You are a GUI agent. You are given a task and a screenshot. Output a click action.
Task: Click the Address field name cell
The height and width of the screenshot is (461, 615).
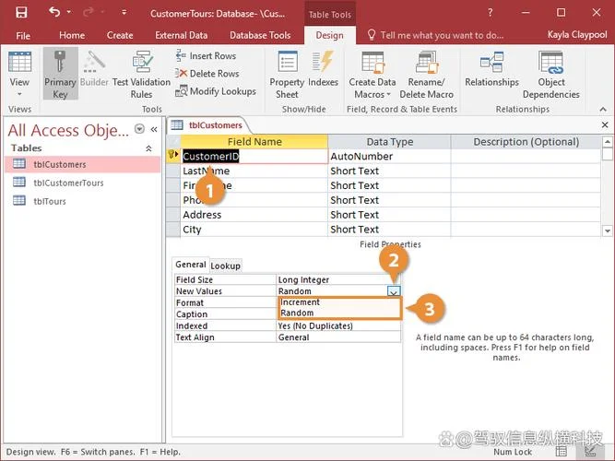click(x=254, y=215)
